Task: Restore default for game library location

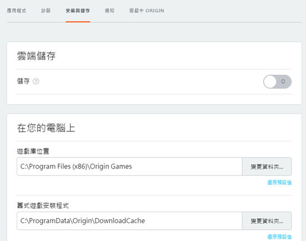Action: coord(279,183)
